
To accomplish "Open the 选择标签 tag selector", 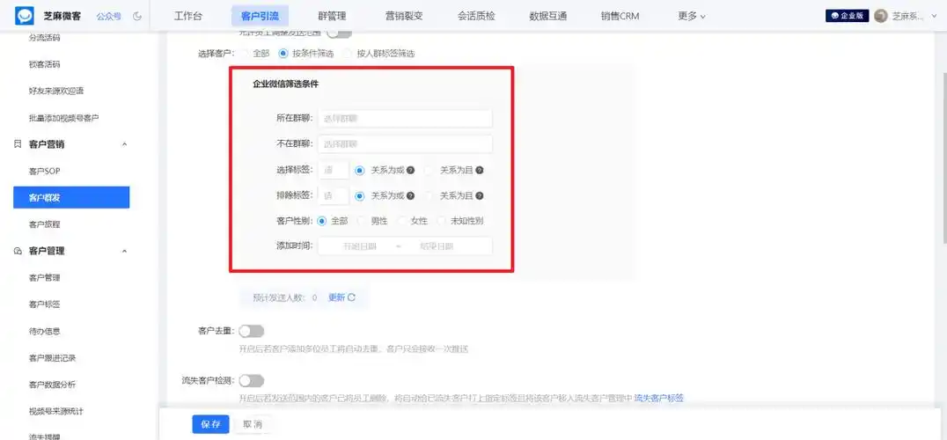I will (334, 171).
